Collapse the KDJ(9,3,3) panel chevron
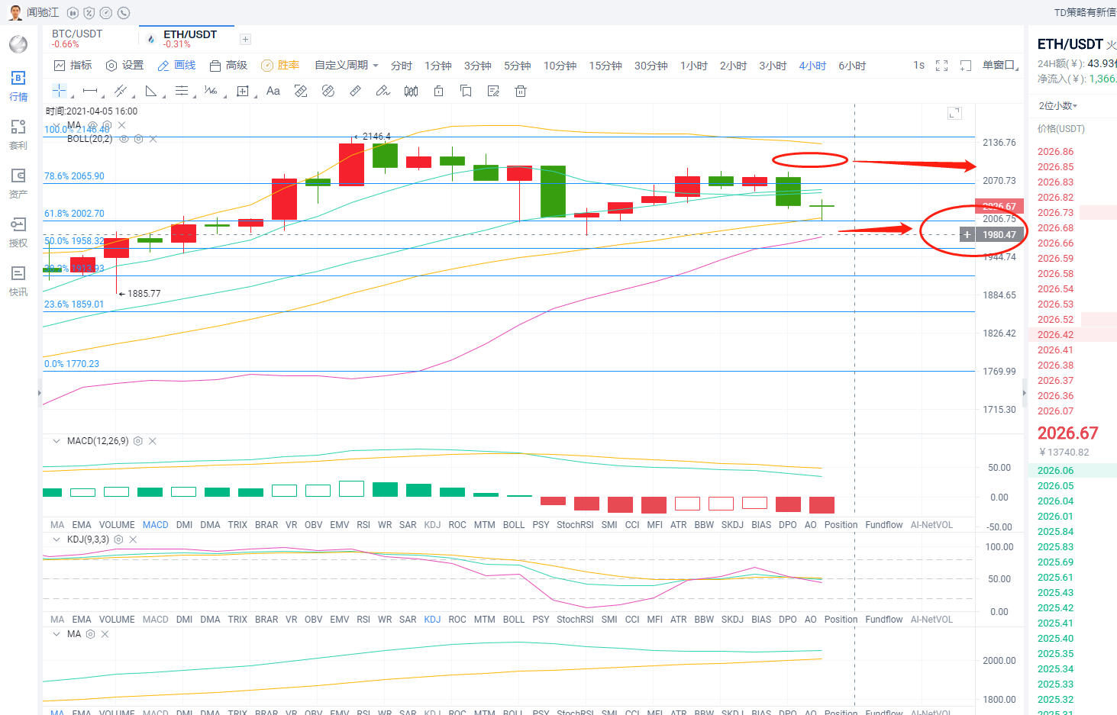Image resolution: width=1117 pixels, height=715 pixels. tap(56, 539)
